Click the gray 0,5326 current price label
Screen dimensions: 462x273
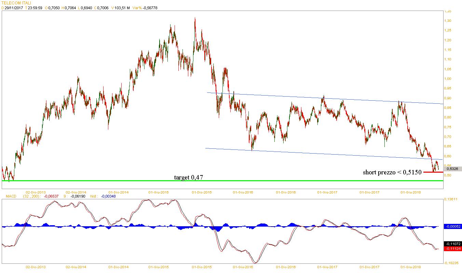point(452,169)
